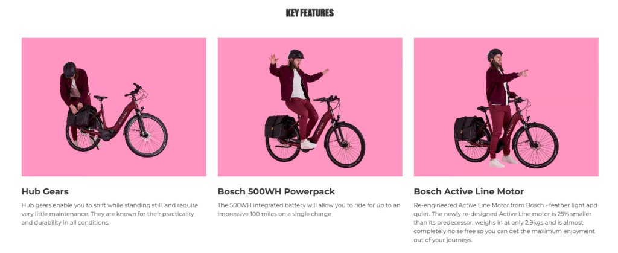Click the rider's helmet in the middle image
This screenshot has height=253, width=618.
pyautogui.click(x=296, y=54)
